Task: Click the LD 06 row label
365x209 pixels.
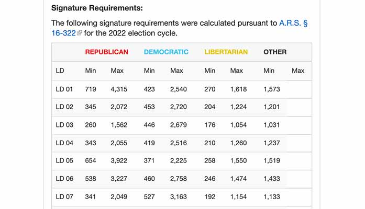Action: [64, 178]
